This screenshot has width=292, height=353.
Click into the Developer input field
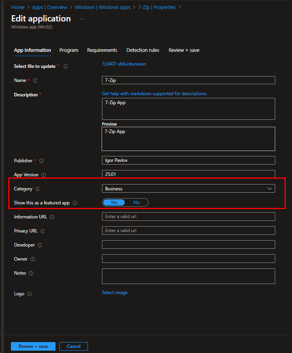coord(188,245)
